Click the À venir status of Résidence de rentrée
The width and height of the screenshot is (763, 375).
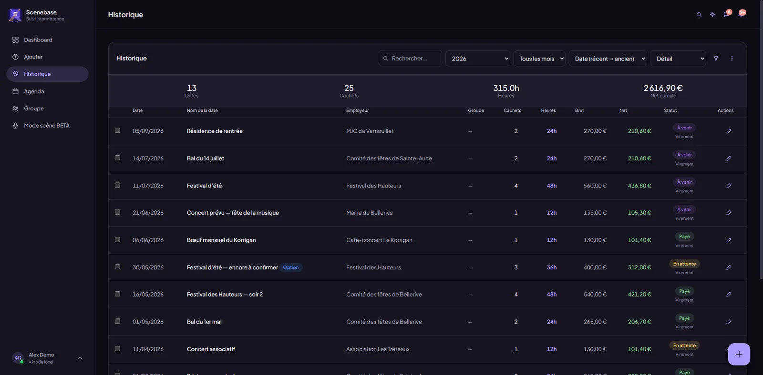click(684, 128)
